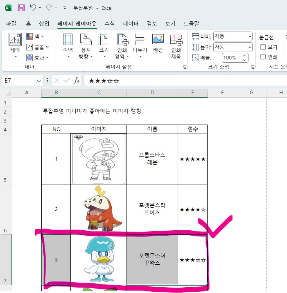
Task: Click the 배율 100% scale field
Action: click(231, 58)
